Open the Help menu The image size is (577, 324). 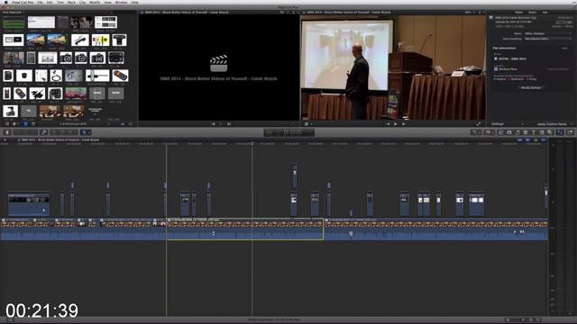tap(134, 2)
